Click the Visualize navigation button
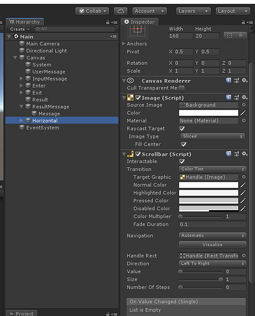This screenshot has width=255, height=316. 212,245
